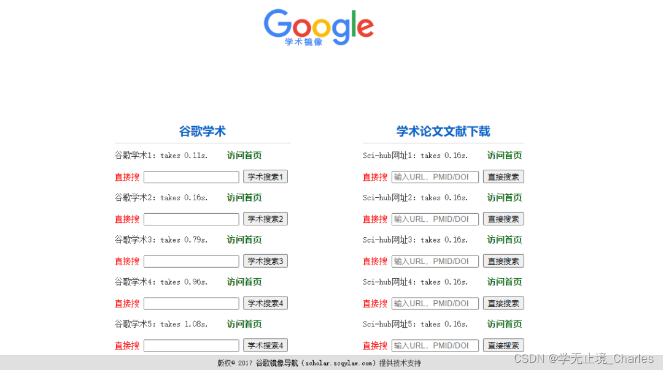Select text '谷歌学术2: takes 0.16s.'

[161, 197]
